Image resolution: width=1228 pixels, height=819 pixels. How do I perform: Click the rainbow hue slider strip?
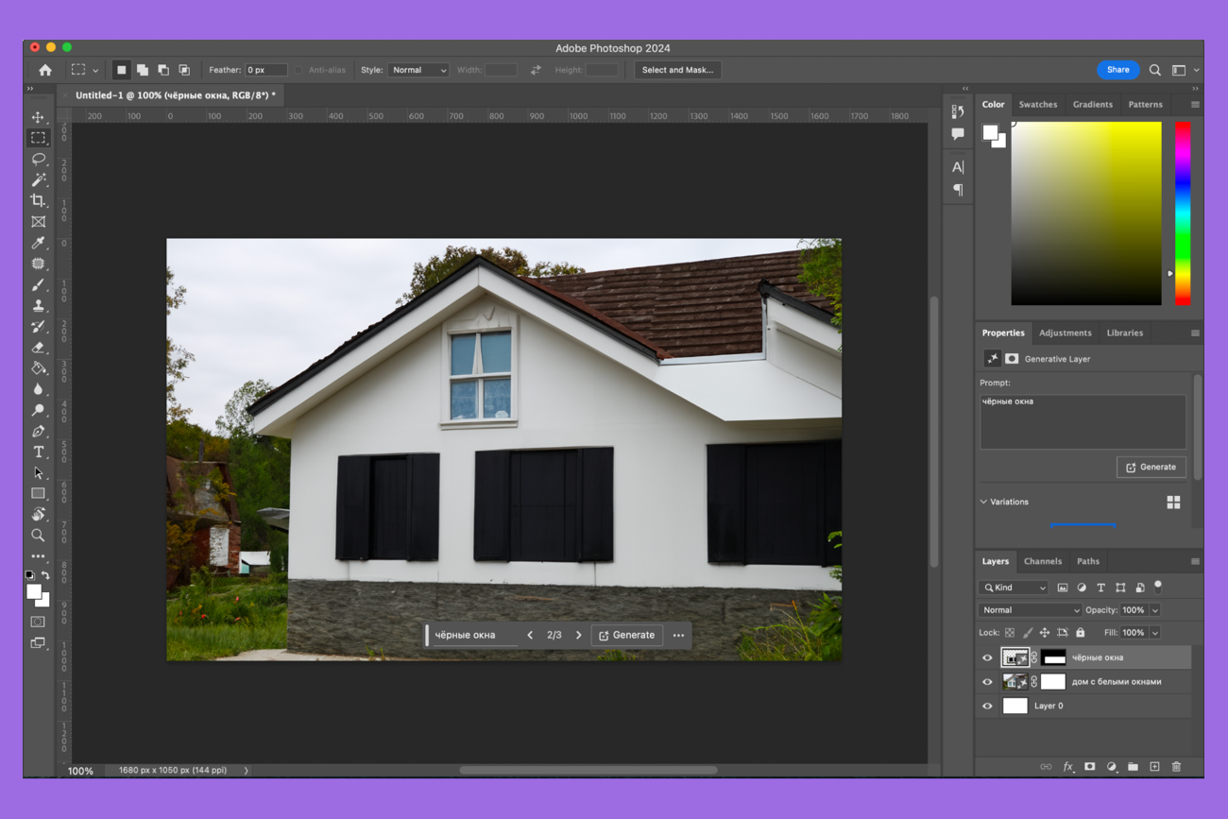[x=1182, y=213]
